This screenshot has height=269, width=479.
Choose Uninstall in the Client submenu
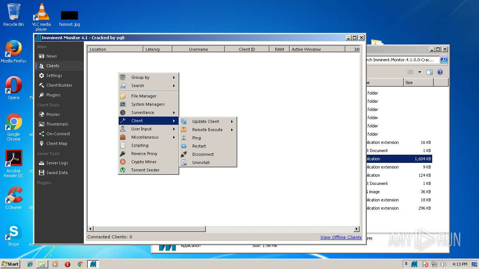point(208,163)
